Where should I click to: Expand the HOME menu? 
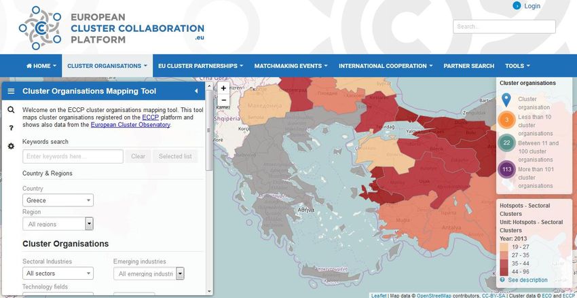click(41, 66)
